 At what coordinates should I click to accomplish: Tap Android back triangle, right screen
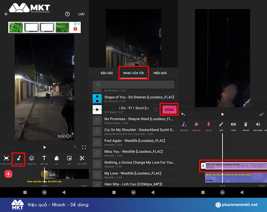[x=241, y=192]
